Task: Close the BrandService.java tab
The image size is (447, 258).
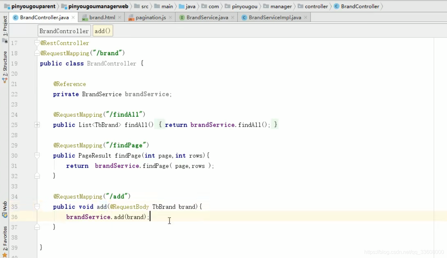Action: (232, 18)
